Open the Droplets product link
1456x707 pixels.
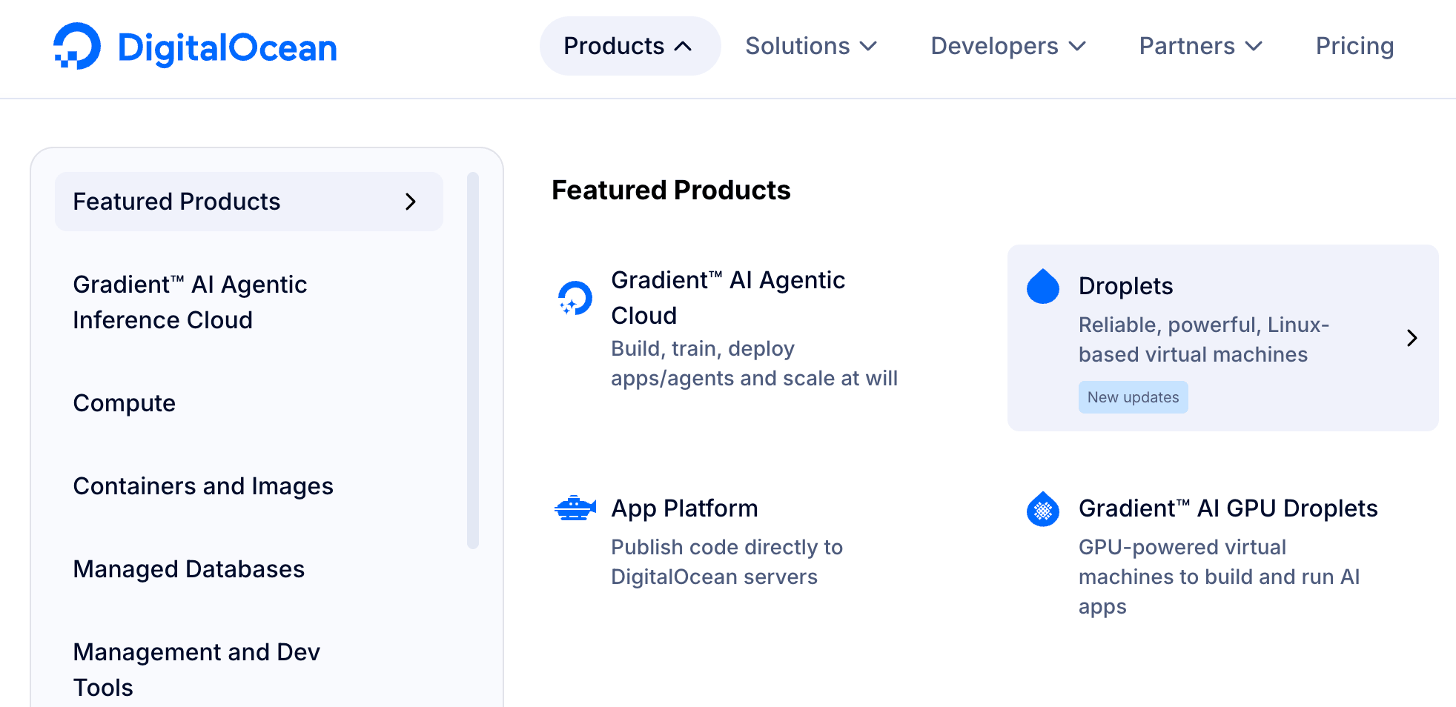click(x=1125, y=286)
